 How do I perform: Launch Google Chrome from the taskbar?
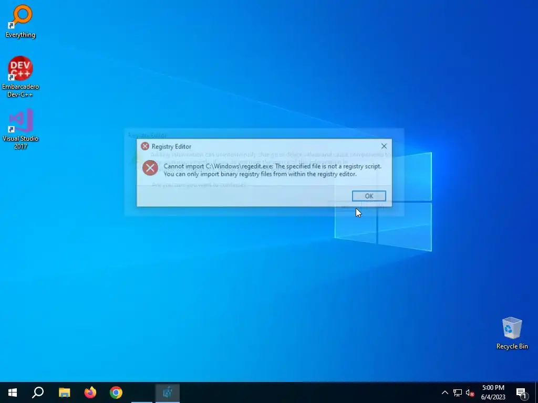point(116,393)
